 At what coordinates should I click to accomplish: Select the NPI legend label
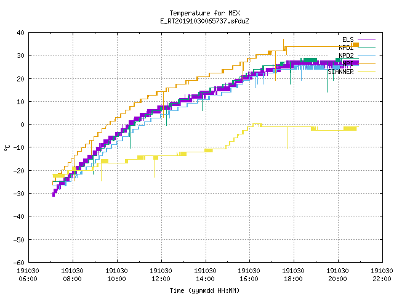[x=348, y=64]
